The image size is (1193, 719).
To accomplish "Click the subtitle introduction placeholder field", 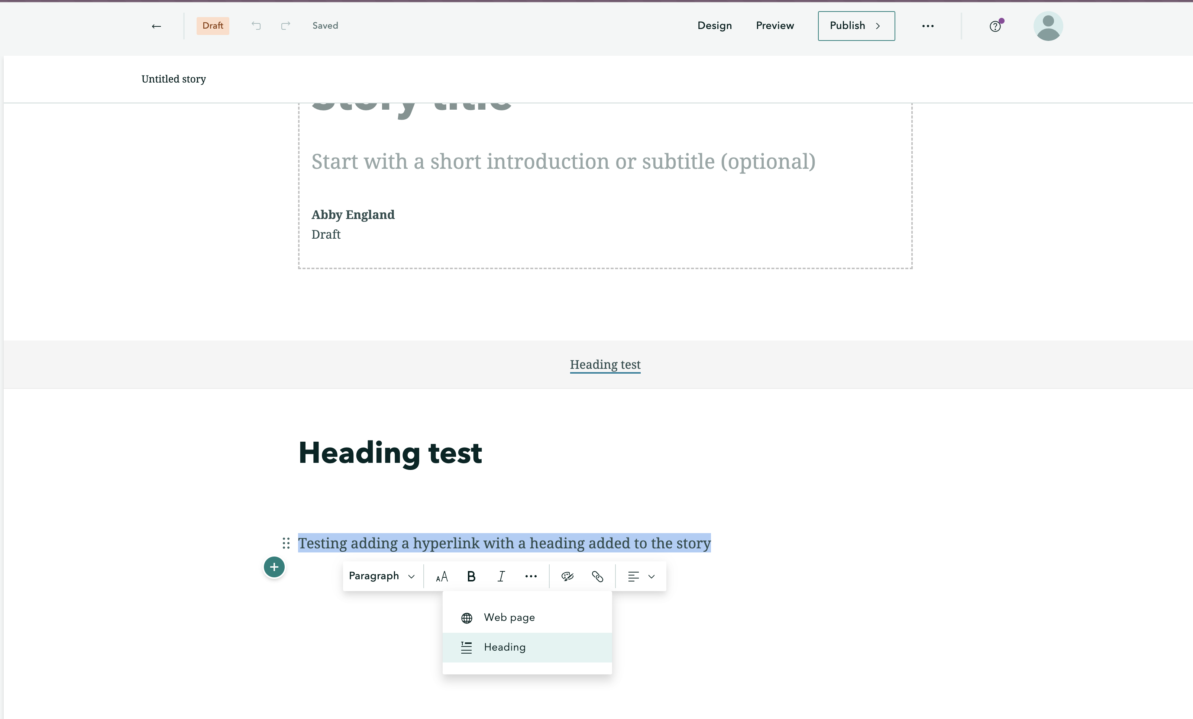I will pyautogui.click(x=563, y=162).
